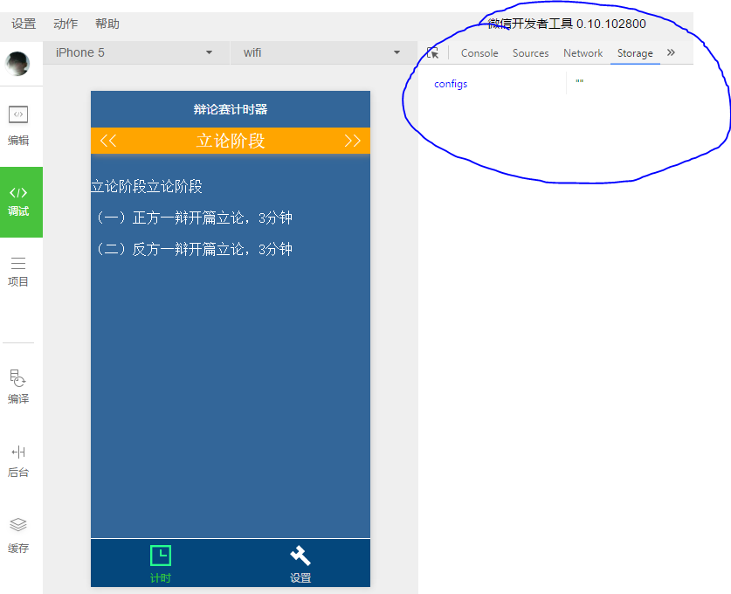731x594 pixels.
Task: Select the 调试 debug sidebar icon
Action: (x=19, y=201)
